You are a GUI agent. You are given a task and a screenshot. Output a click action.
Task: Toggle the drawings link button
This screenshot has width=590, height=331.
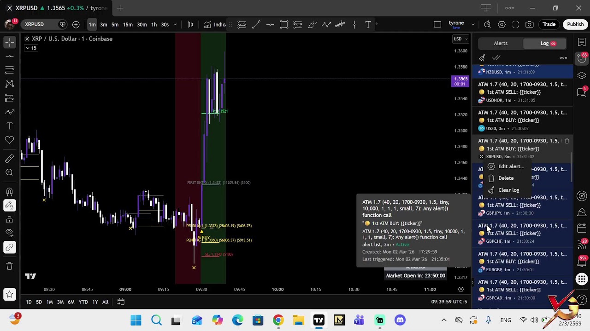pos(9,247)
